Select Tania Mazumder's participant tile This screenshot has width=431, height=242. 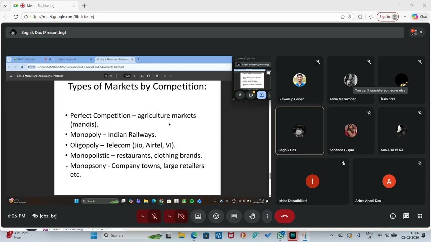point(351,80)
